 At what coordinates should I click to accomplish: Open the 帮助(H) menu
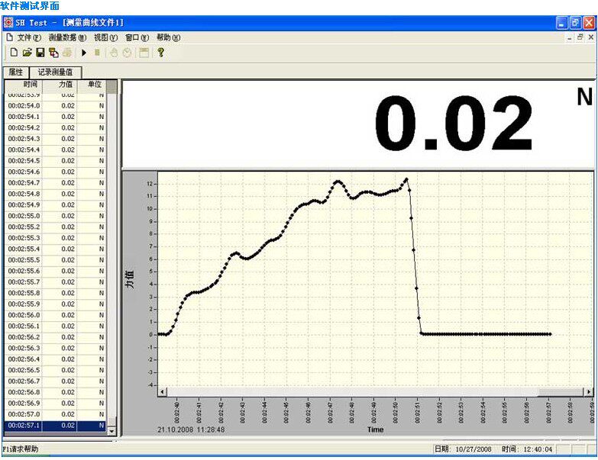pos(168,37)
